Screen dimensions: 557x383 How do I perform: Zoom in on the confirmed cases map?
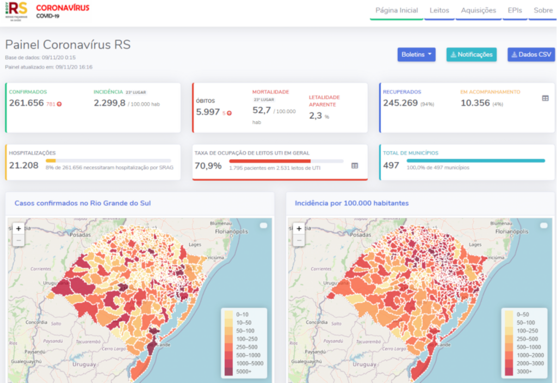click(18, 229)
